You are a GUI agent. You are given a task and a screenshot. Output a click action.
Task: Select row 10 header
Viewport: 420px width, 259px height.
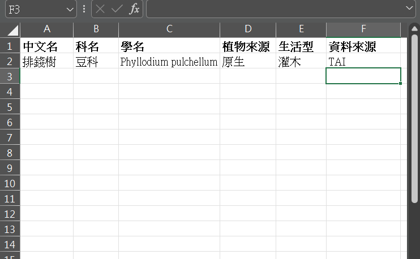pyautogui.click(x=10, y=183)
